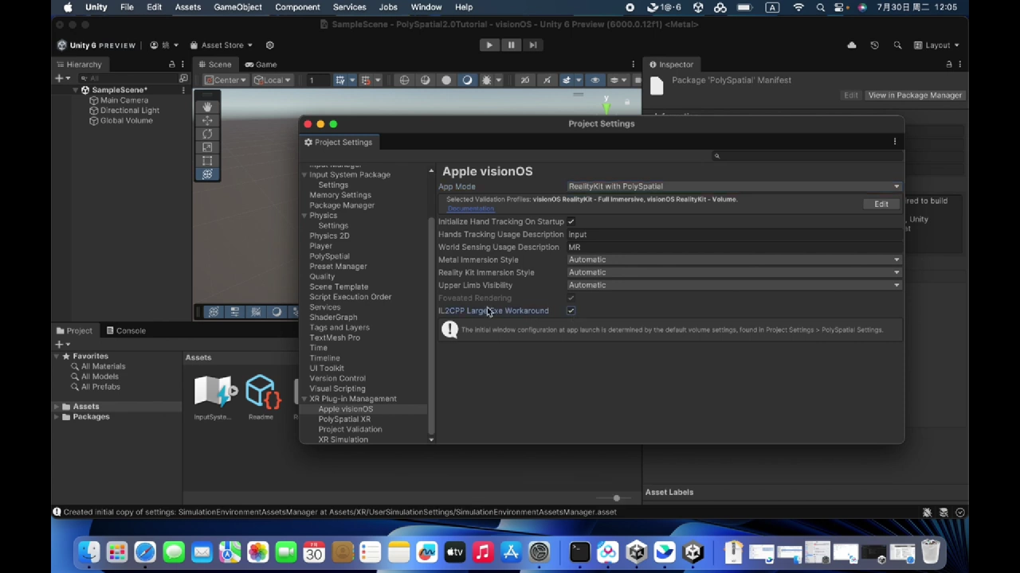Select the Rect tool in Scene toolbar

207,161
